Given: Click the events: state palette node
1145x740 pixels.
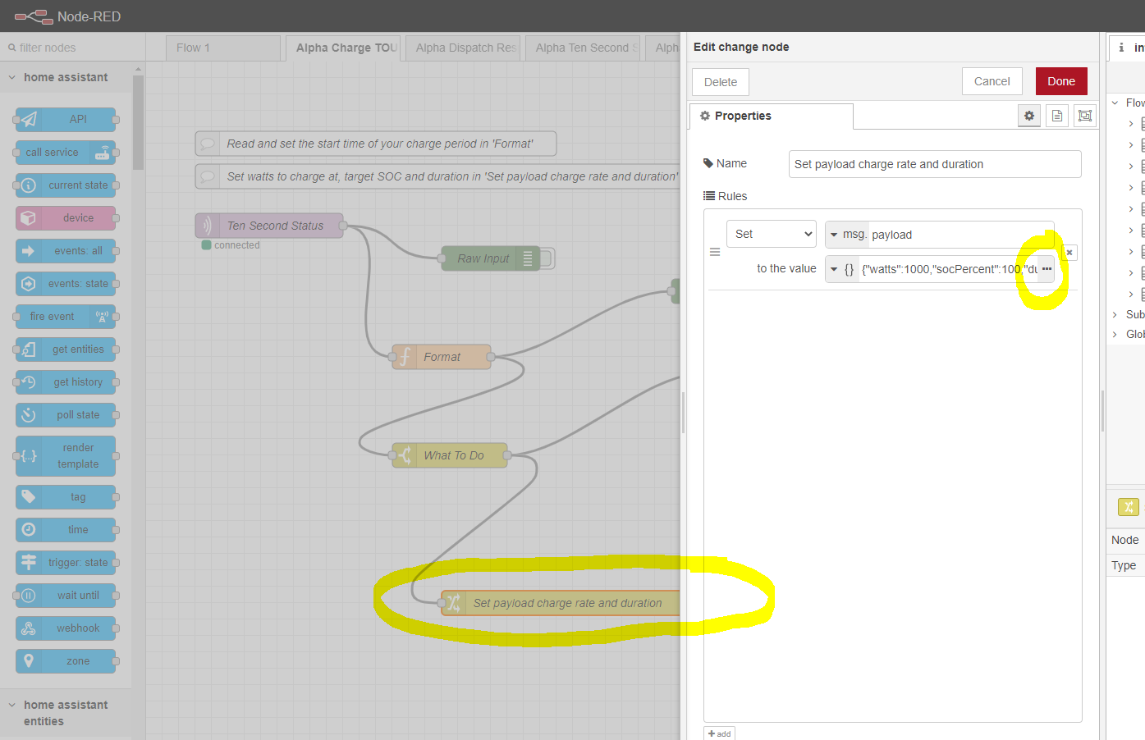Looking at the screenshot, I should click(66, 283).
